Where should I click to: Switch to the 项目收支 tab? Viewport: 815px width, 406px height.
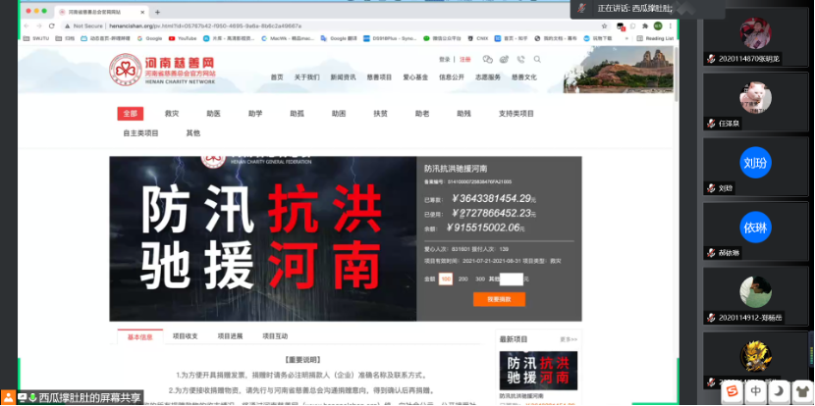185,336
